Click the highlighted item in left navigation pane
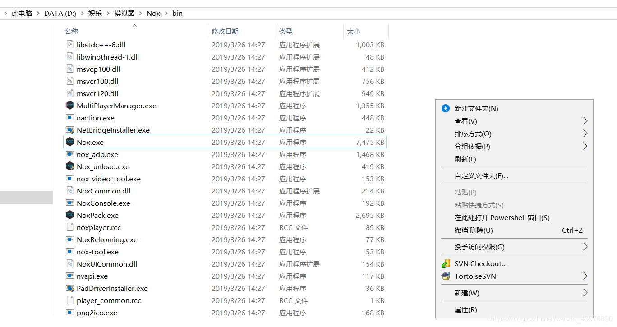 pos(26,198)
